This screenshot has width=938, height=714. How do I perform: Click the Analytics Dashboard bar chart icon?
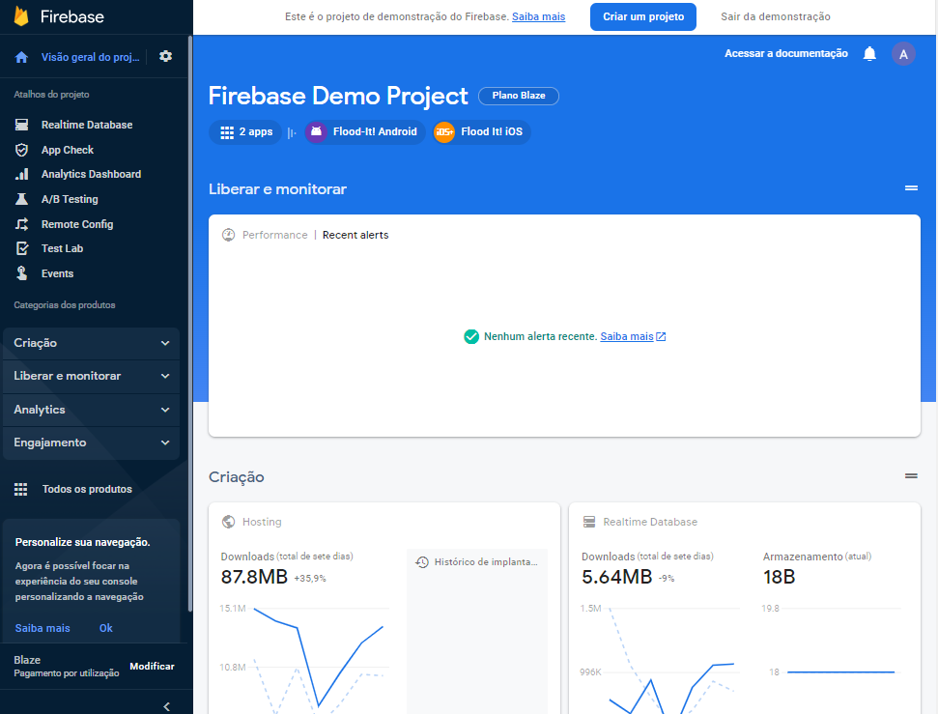21,174
